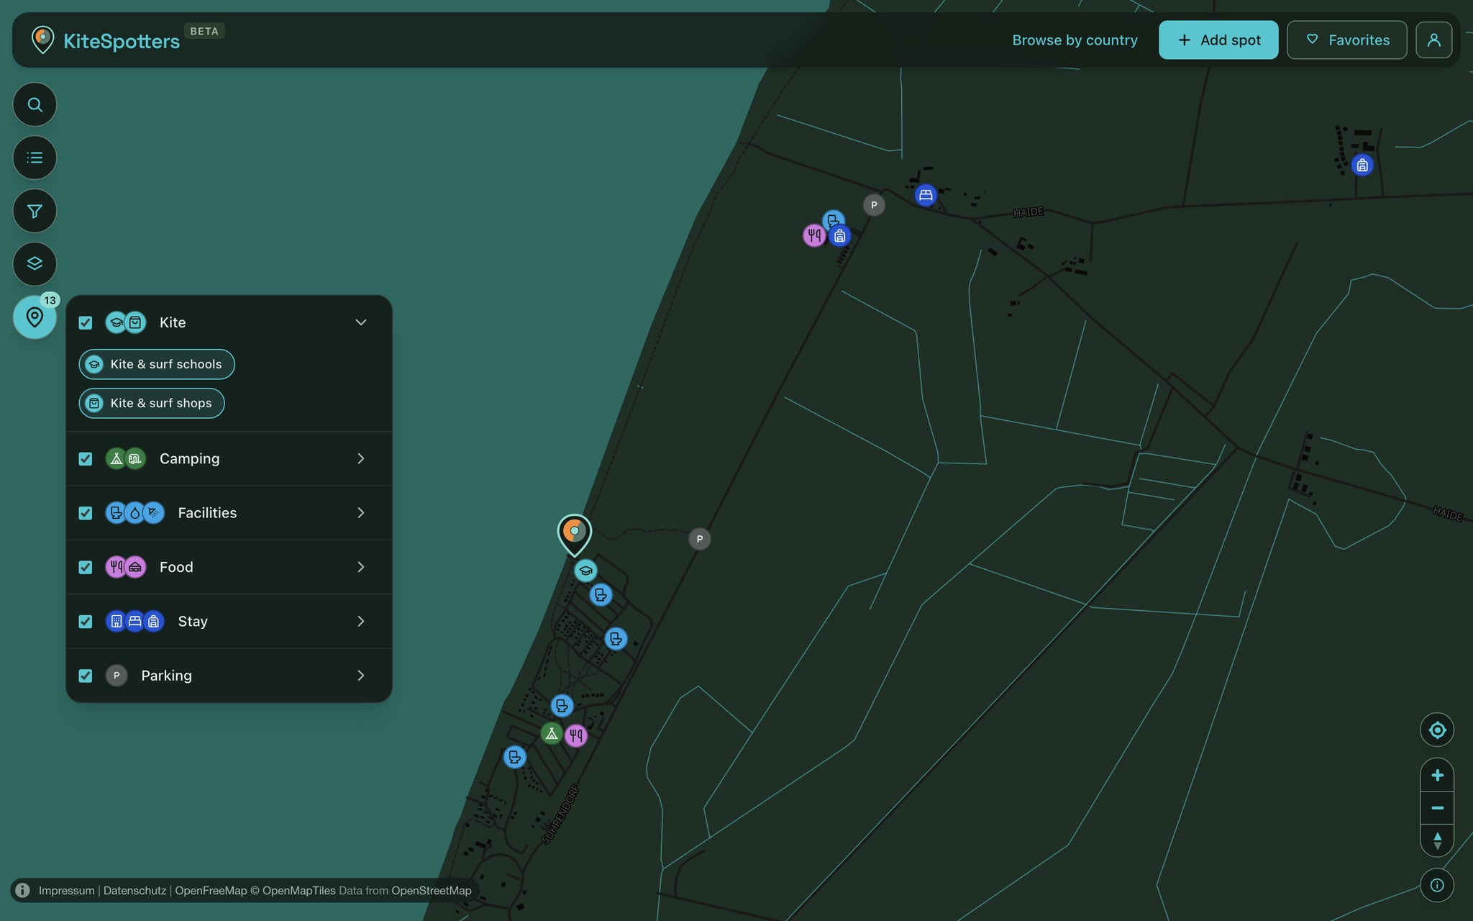
Task: Reset map bearing with compass button
Action: [1437, 840]
